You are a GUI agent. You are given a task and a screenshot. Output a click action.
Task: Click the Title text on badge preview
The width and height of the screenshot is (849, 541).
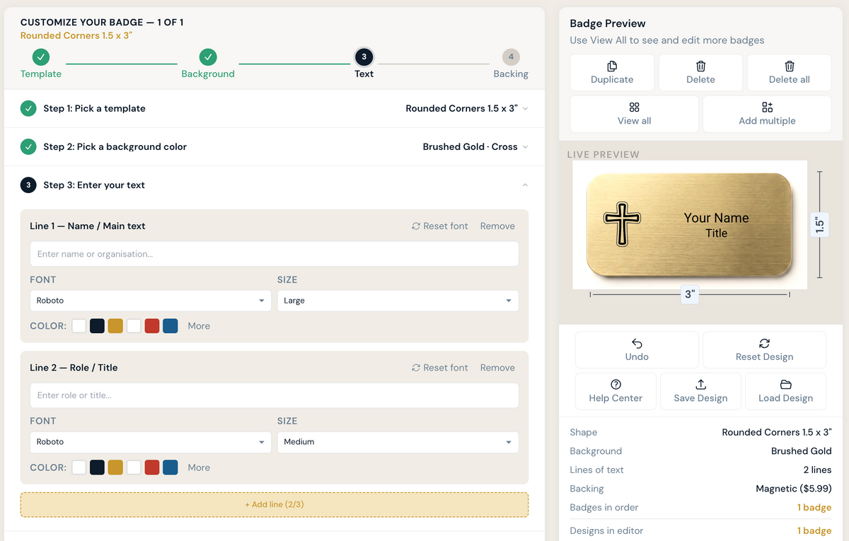click(716, 233)
